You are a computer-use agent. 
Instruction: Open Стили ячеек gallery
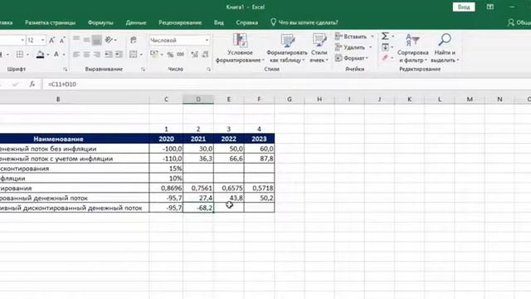tap(319, 48)
